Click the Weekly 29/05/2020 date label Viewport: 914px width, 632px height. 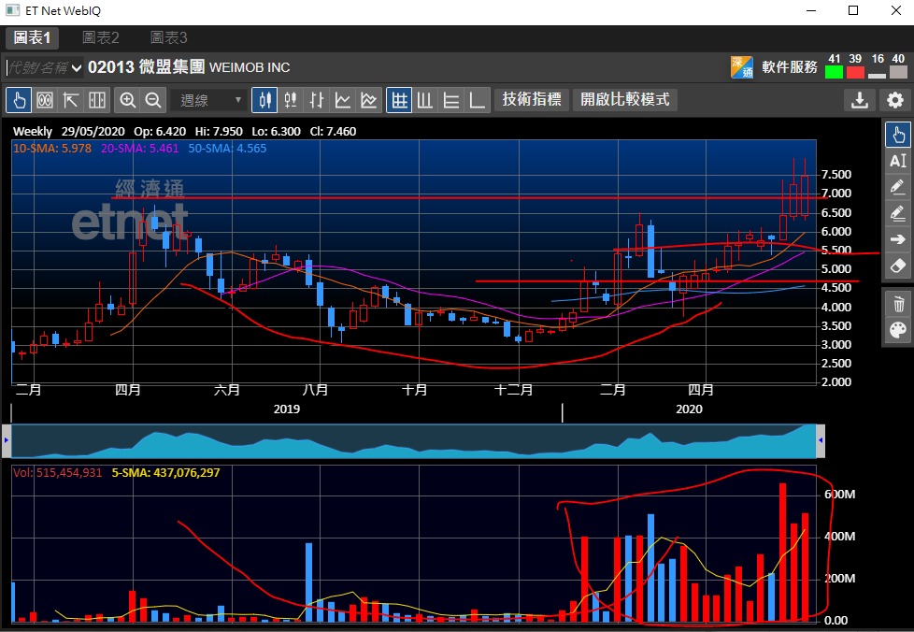68,132
